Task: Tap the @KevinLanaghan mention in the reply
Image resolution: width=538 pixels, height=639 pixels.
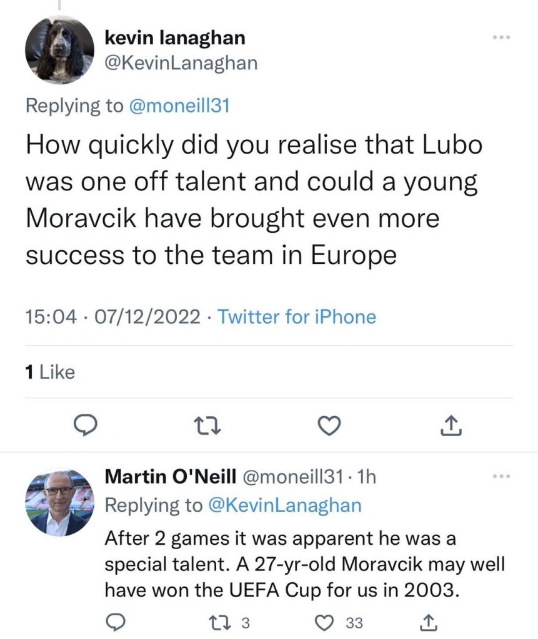Action: coord(283,505)
